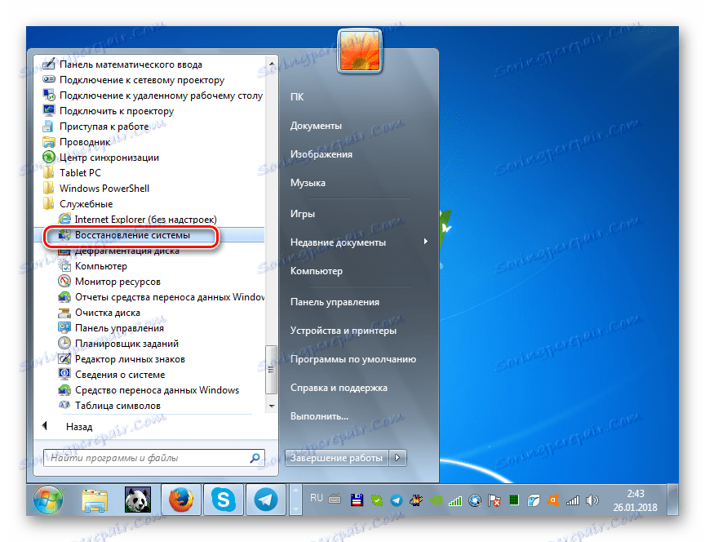Open Компьютер under the Служебные folder
705x542 pixels.
point(93,266)
